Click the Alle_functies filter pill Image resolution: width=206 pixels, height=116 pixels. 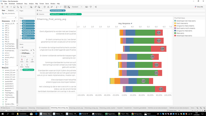point(28,38)
